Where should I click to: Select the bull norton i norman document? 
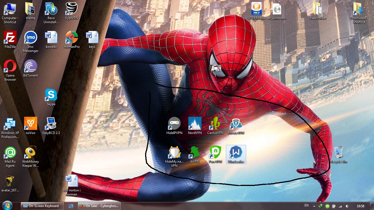pos(72,185)
